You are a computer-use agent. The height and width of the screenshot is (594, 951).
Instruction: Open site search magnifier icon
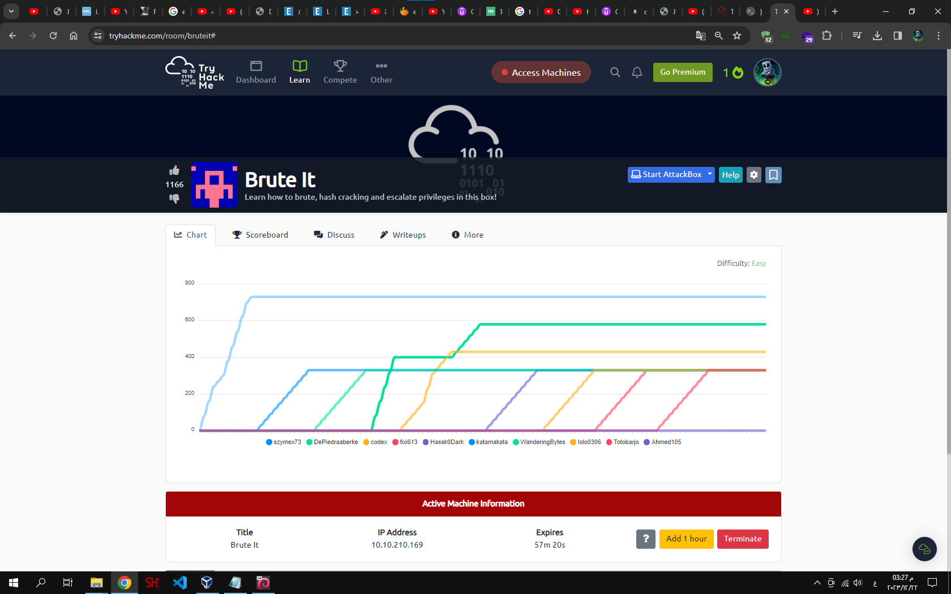coord(615,72)
